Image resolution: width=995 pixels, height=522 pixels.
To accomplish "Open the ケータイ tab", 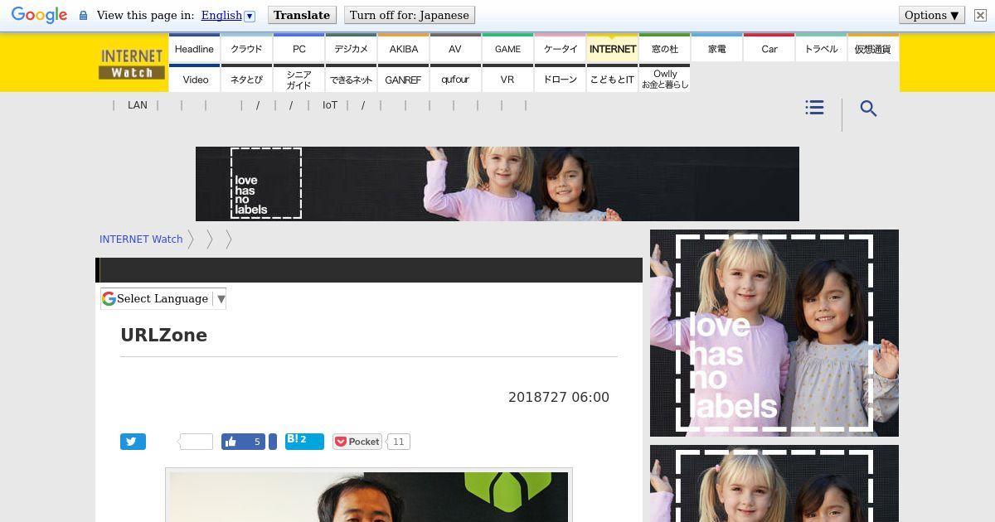I will click(x=560, y=49).
